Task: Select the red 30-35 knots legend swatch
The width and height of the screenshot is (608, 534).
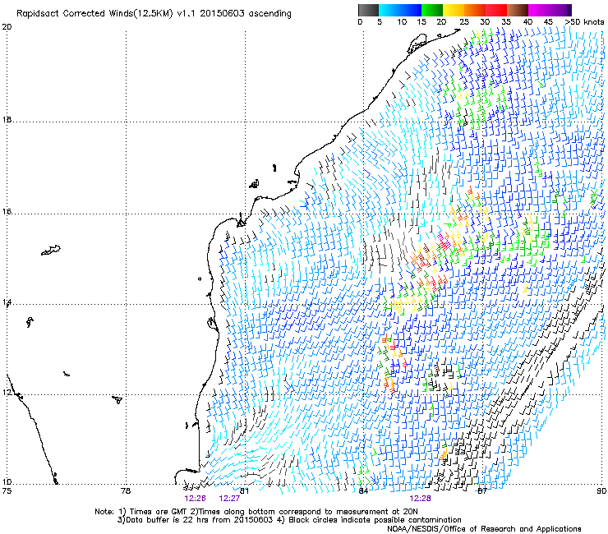Action: click(496, 10)
